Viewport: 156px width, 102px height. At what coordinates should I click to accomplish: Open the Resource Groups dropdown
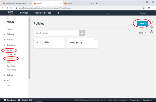44,13
